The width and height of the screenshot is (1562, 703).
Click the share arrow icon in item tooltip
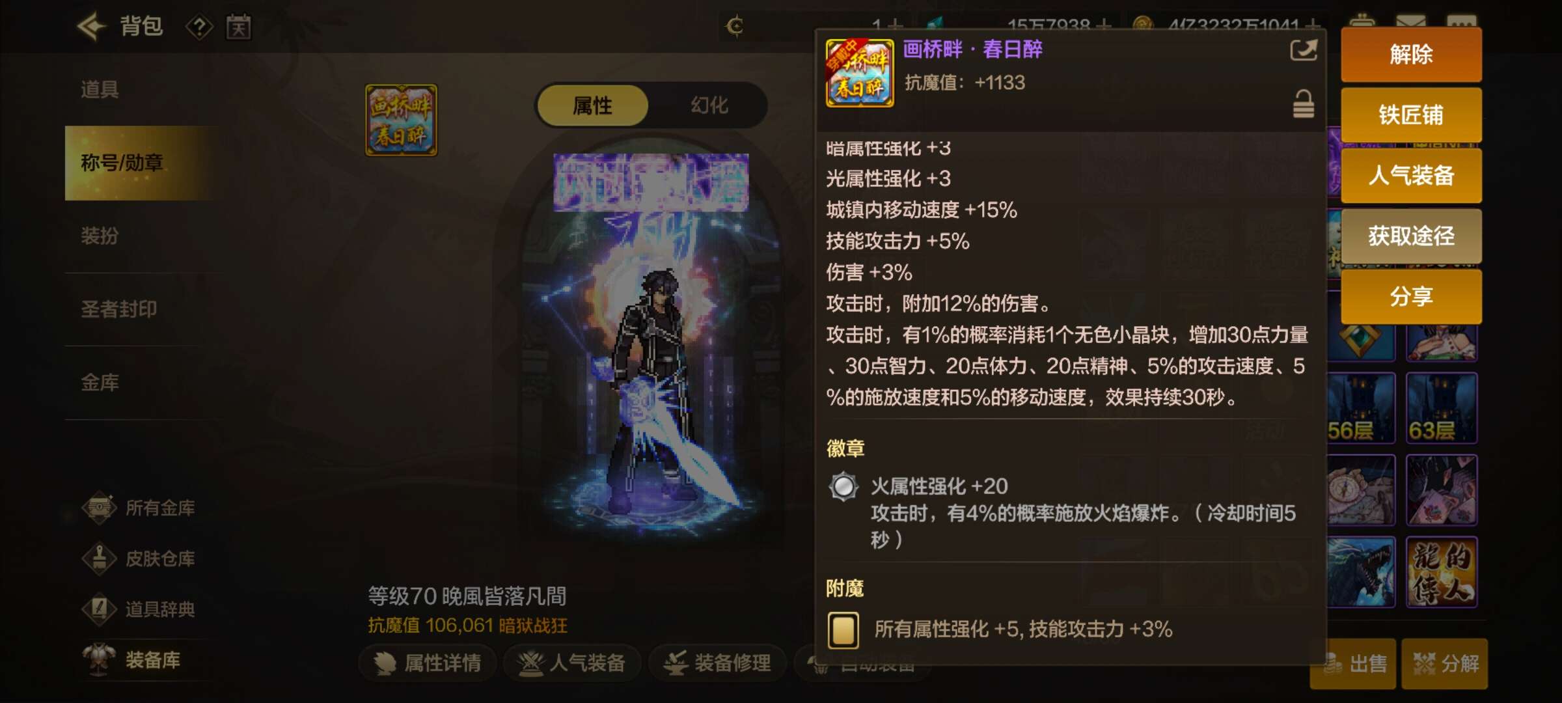[1304, 51]
